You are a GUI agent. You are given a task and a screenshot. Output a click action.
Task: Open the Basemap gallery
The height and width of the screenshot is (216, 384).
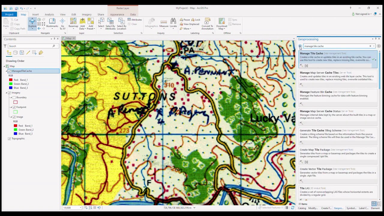(x=73, y=23)
